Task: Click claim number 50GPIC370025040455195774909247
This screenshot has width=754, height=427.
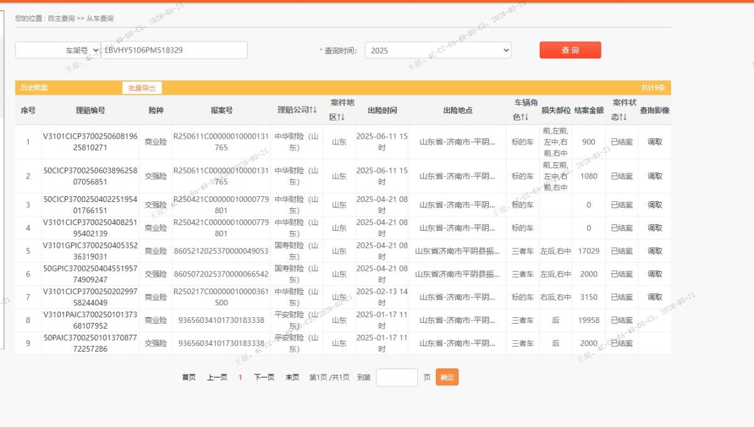Action: coord(90,274)
